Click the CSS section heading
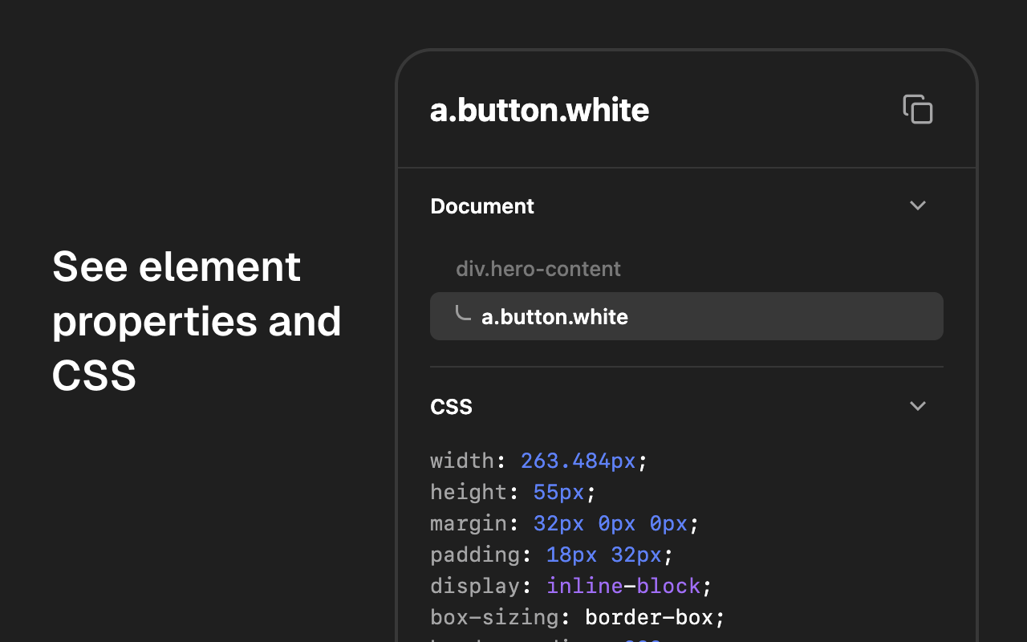The height and width of the screenshot is (642, 1027). (x=451, y=407)
